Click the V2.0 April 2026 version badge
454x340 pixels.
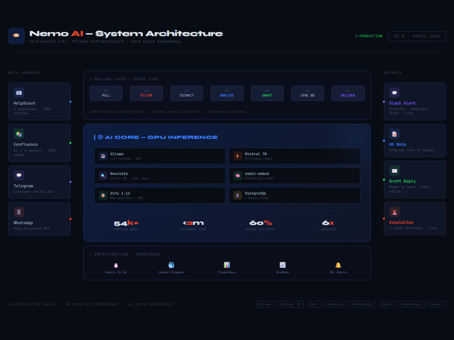pos(417,36)
